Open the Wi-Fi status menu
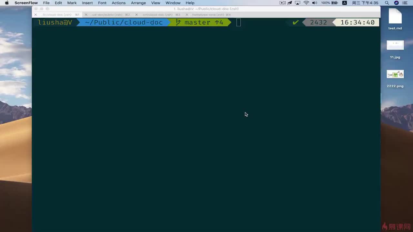The height and width of the screenshot is (232, 413). coord(306,3)
